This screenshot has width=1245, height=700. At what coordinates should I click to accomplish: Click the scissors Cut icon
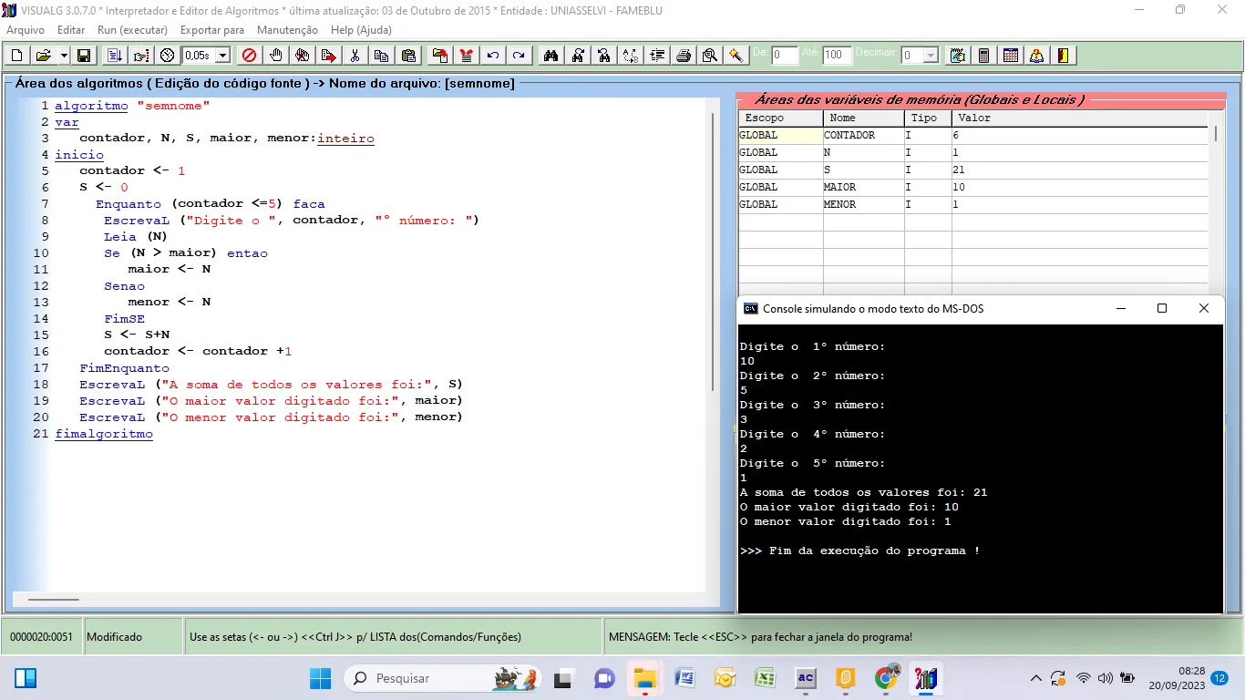[x=355, y=56]
